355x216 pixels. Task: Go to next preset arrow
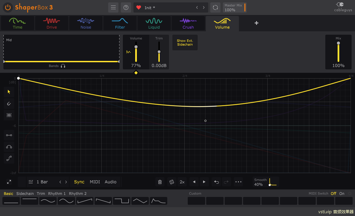(x=204, y=7)
